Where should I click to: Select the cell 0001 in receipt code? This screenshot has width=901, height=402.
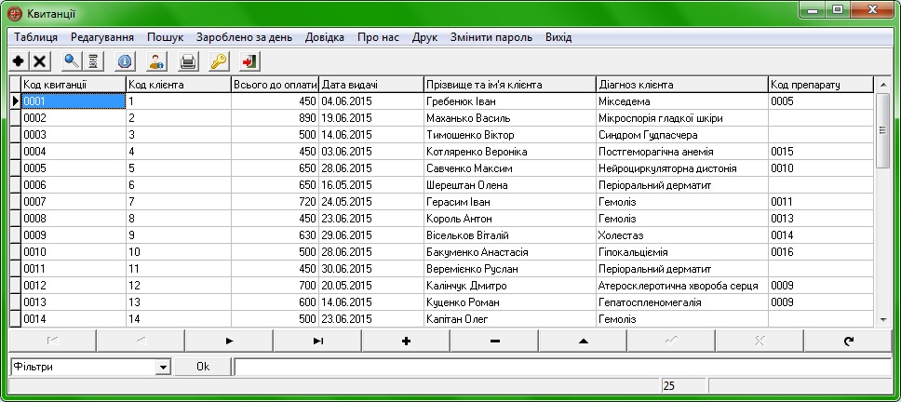(x=74, y=101)
